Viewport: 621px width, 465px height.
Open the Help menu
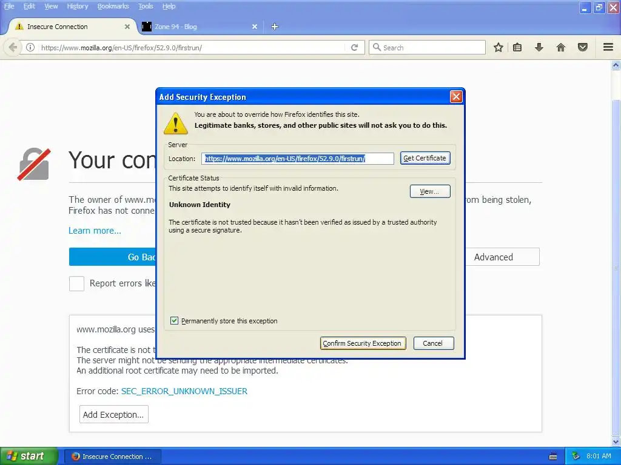point(169,6)
